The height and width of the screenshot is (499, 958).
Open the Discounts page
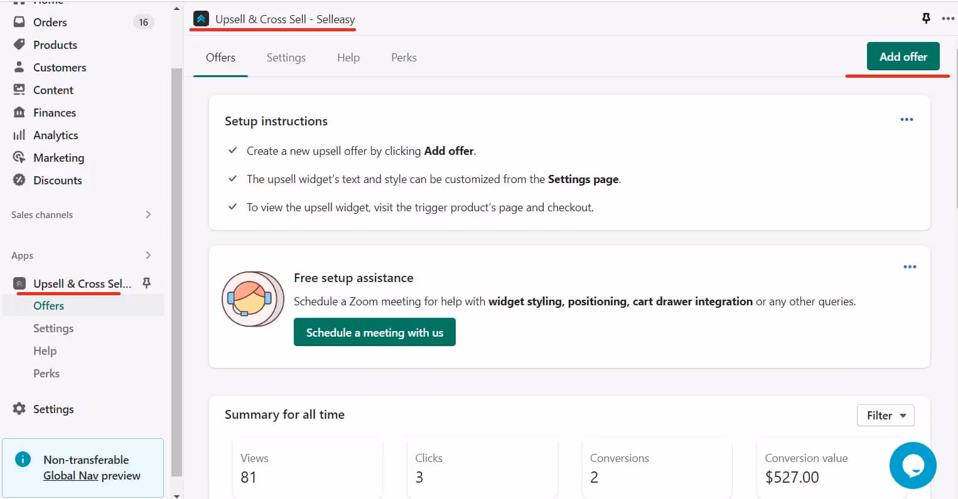58,180
